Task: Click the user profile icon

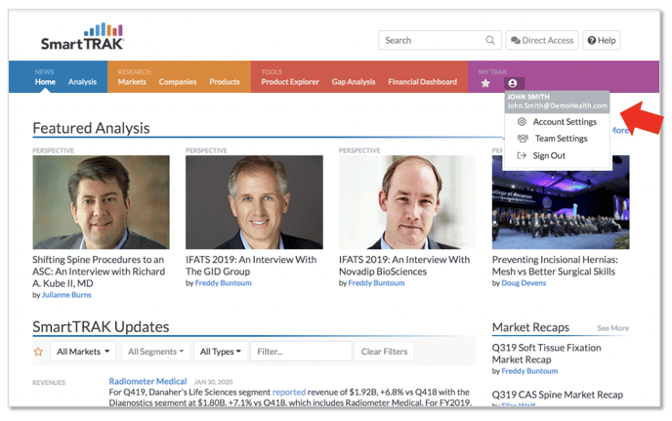Action: 513,83
